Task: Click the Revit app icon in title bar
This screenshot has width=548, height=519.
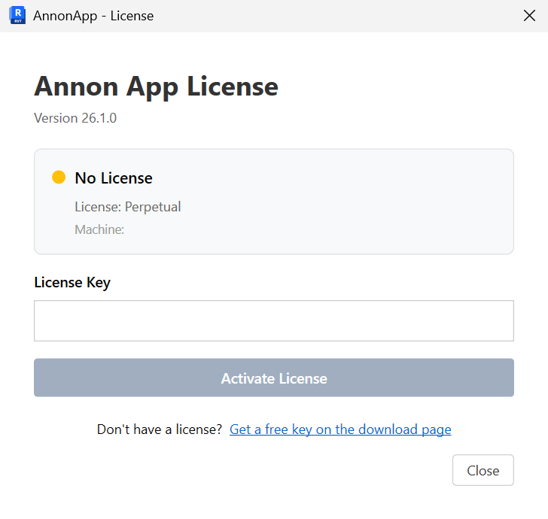Action: pos(17,15)
